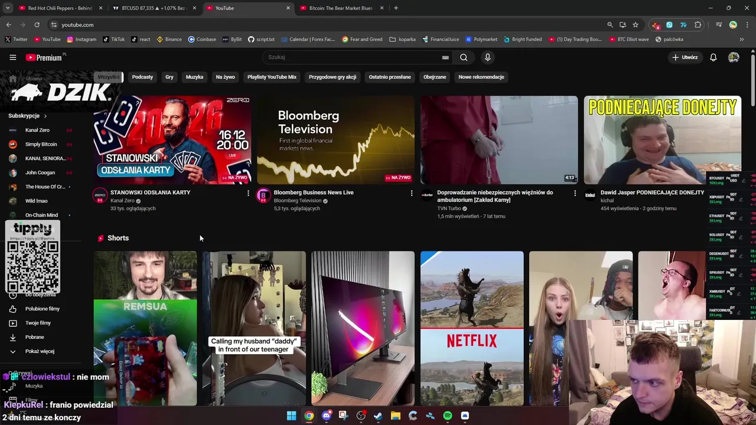Switch to Red Hot Chili Peppers tab

click(x=60, y=8)
